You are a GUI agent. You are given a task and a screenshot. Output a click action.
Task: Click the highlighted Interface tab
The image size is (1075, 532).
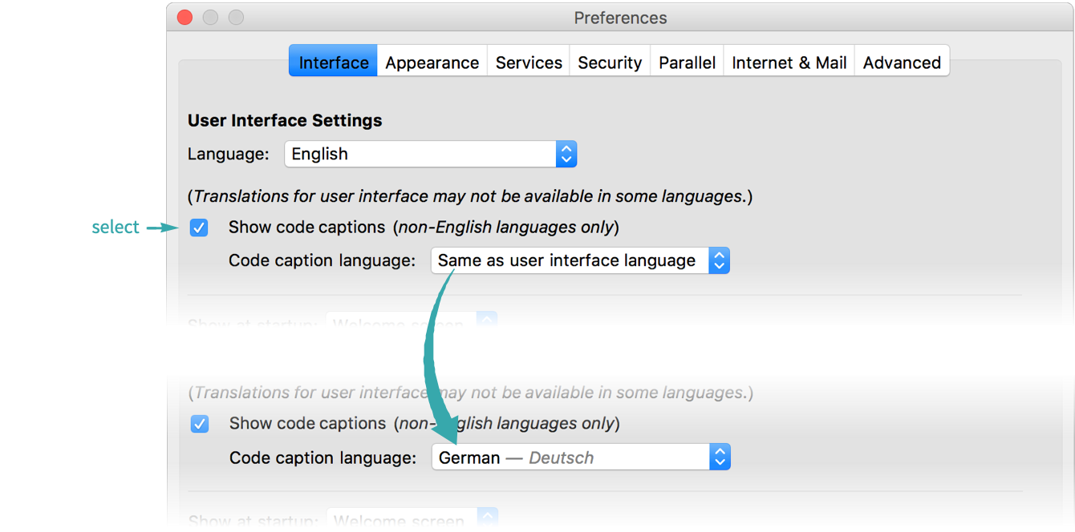334,62
